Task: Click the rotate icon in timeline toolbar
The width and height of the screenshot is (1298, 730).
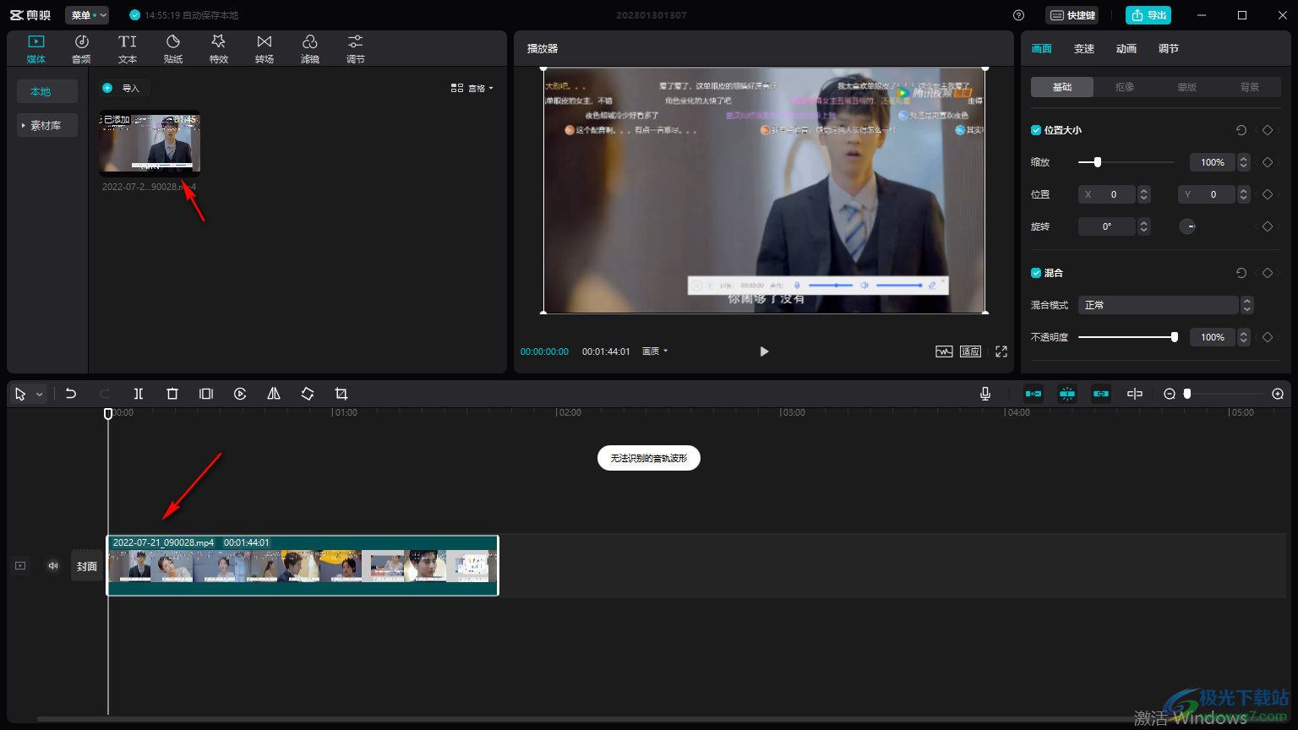Action: (308, 394)
